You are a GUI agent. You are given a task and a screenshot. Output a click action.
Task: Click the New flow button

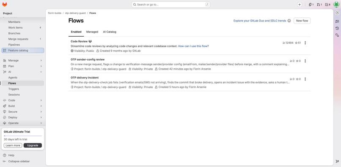tap(302, 21)
